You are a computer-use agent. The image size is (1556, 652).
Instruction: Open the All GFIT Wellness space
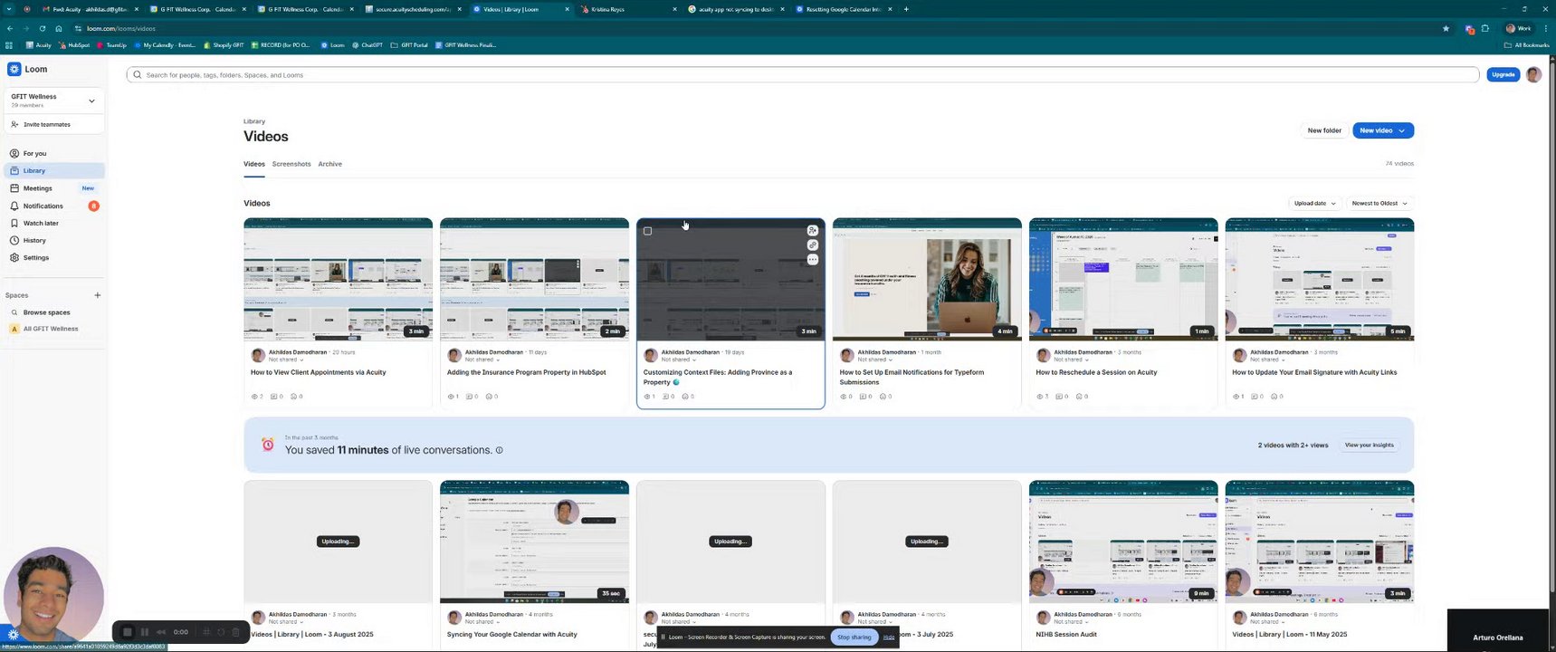(x=51, y=329)
